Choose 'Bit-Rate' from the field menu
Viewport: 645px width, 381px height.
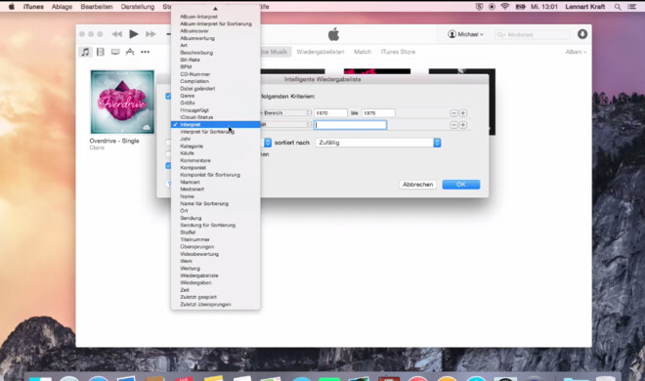(216, 60)
